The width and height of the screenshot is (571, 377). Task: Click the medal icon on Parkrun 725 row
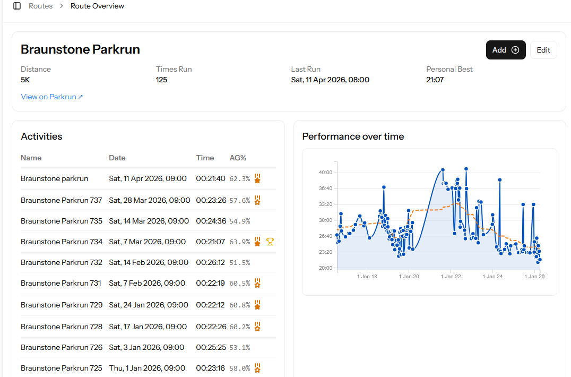257,368
